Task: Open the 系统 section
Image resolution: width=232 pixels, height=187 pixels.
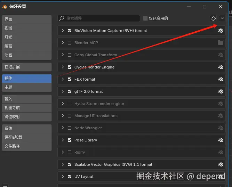Action: [27, 129]
